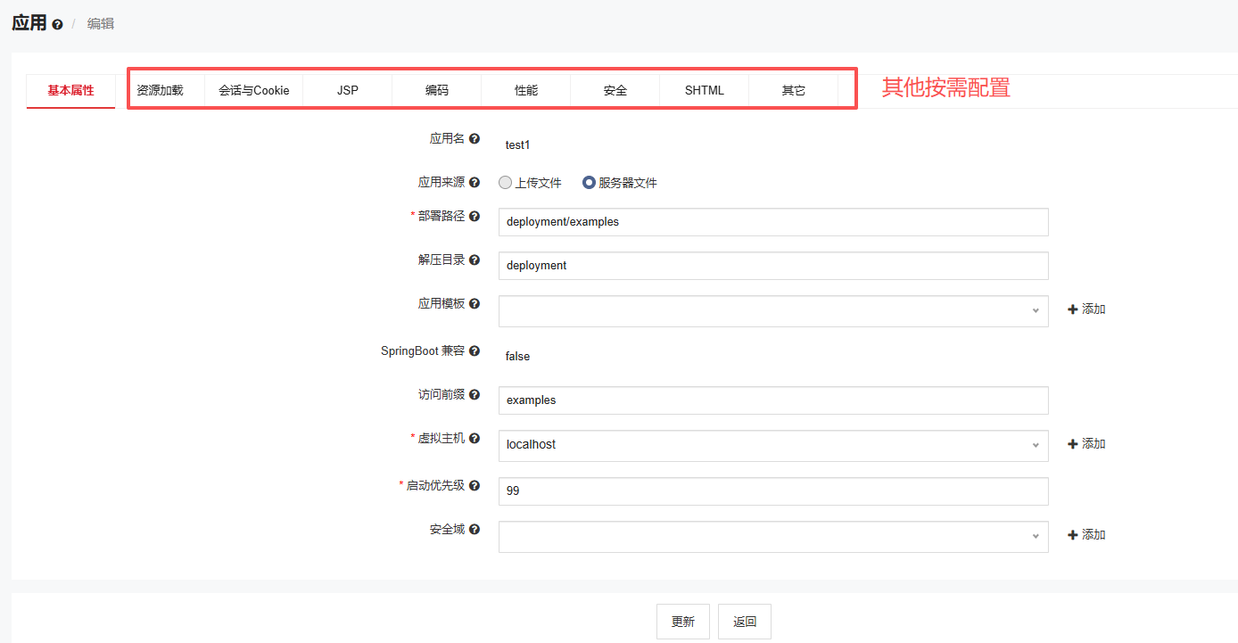Go to the 编码 tab
The height and width of the screenshot is (643, 1238).
coord(437,91)
